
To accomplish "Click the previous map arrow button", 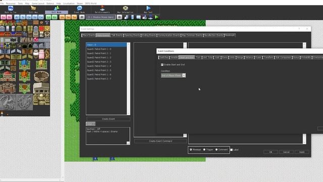I will (82, 17).
